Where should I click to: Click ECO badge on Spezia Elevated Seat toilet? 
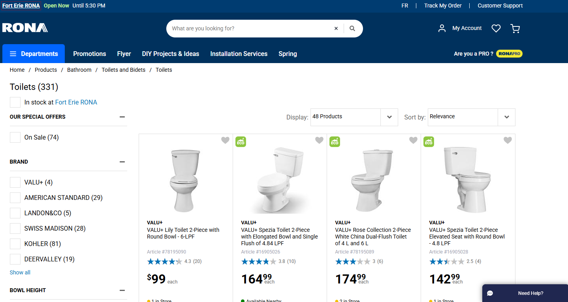429,142
